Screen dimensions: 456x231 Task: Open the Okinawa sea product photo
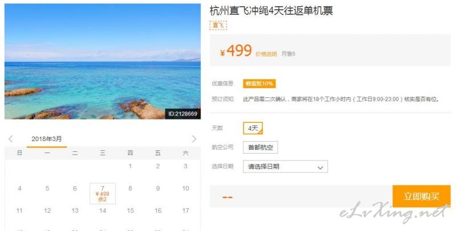tap(103, 61)
